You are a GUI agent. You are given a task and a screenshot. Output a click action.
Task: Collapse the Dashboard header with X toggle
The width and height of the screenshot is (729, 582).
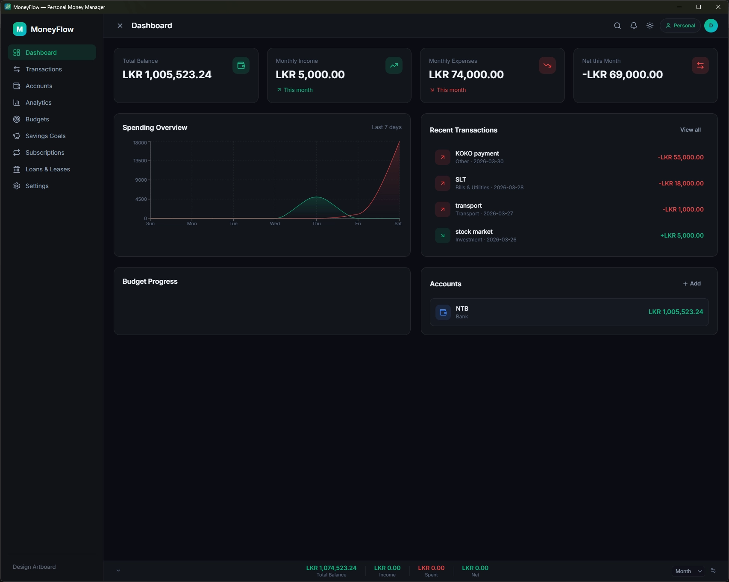point(120,25)
